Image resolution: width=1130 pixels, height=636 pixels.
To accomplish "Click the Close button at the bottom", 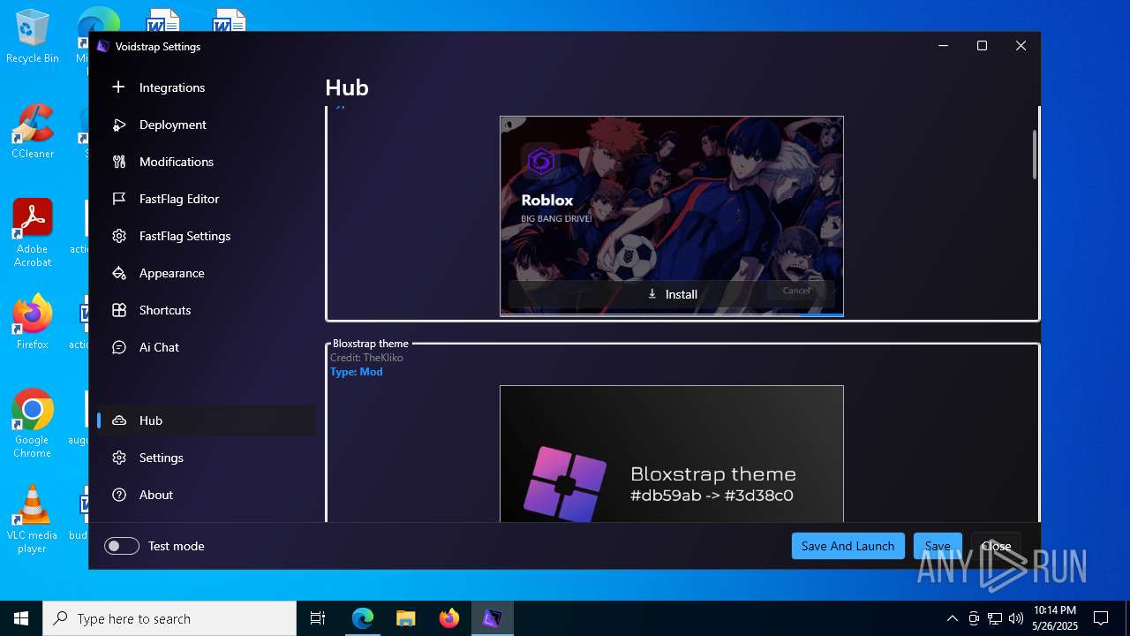I will coord(996,546).
